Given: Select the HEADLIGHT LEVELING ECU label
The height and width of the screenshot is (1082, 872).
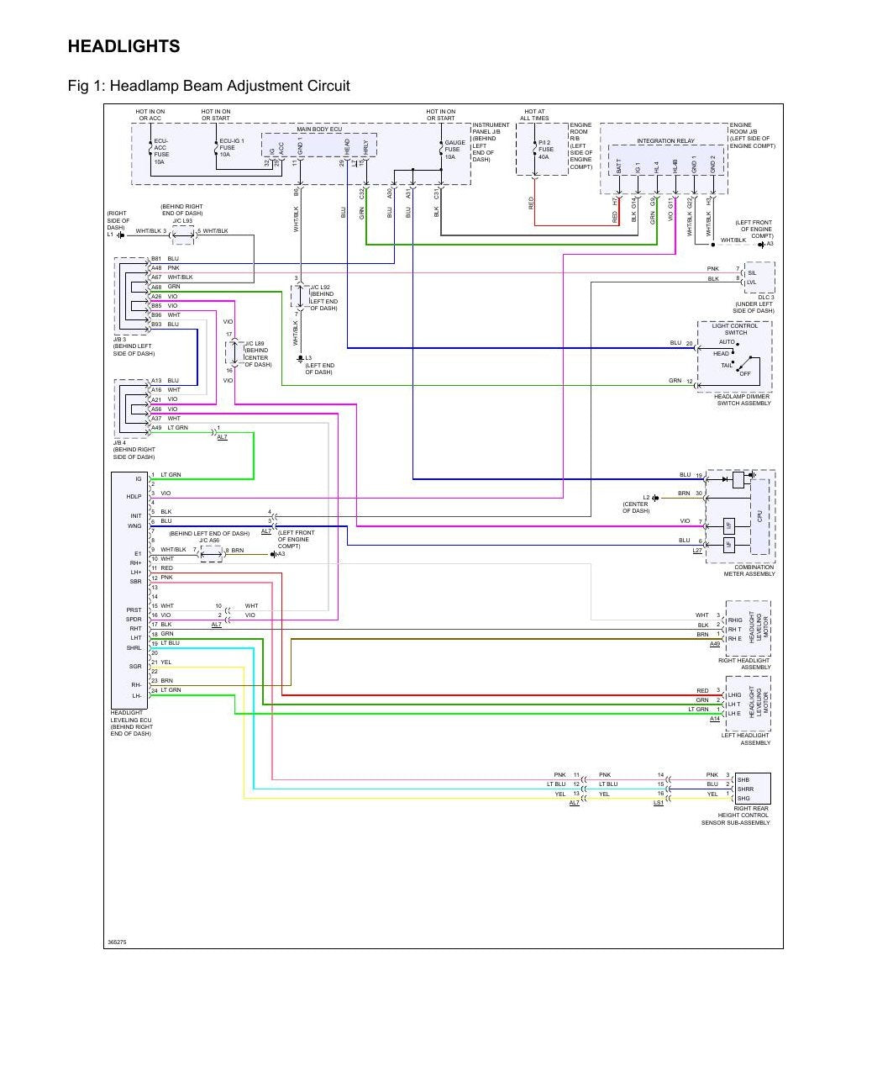Looking at the screenshot, I should point(132,723).
